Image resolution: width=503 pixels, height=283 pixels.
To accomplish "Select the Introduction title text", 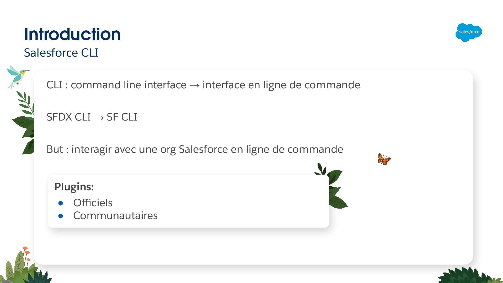I will [72, 34].
